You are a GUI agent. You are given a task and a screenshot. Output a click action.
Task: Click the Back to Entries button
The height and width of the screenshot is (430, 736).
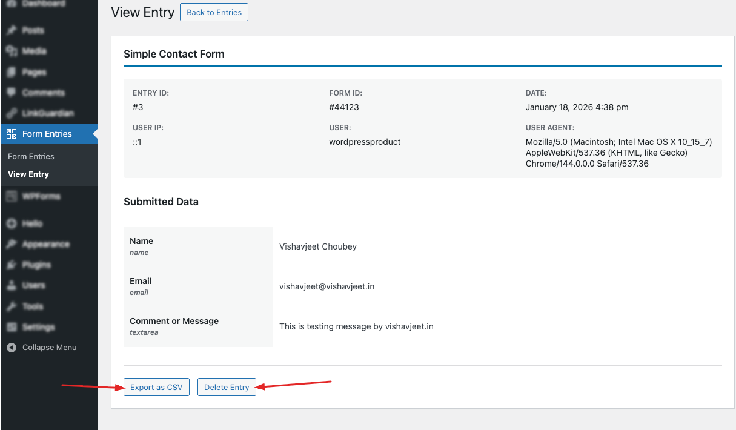pyautogui.click(x=214, y=12)
